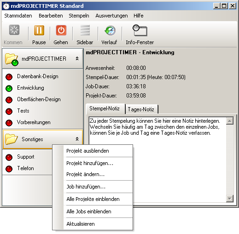Maximize the mdPROJECTTIMER window

[224, 6]
